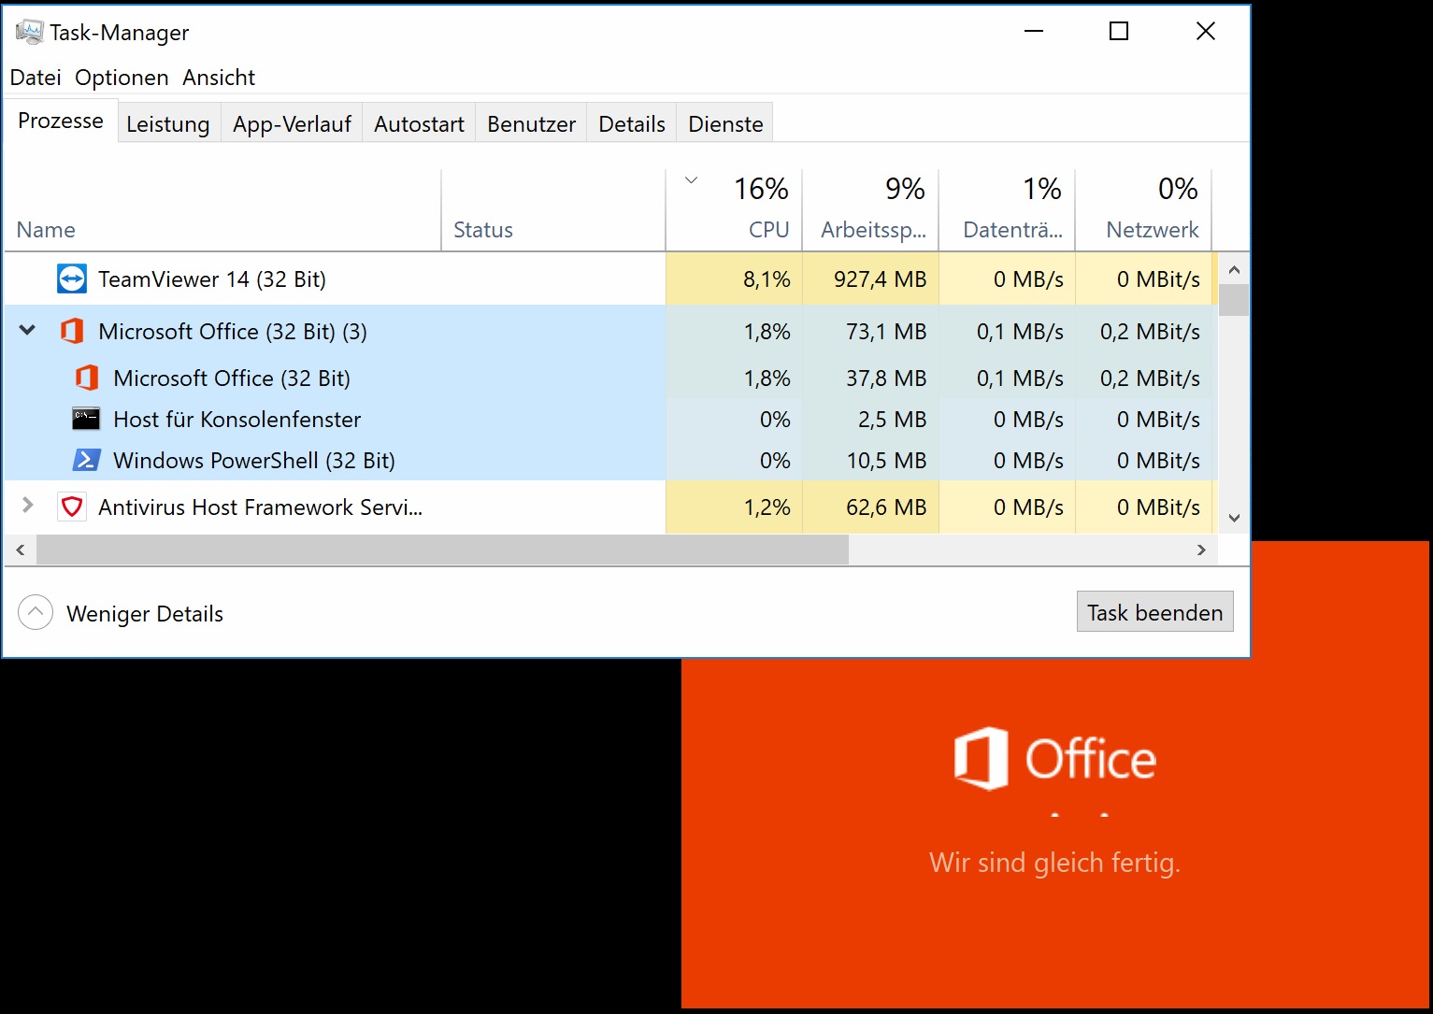The image size is (1433, 1014).
Task: Click the 62,6 MB memory value
Action: [886, 507]
